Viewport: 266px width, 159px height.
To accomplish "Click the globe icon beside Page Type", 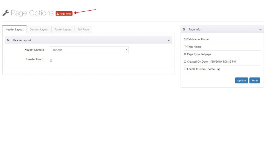I will coord(185,54).
